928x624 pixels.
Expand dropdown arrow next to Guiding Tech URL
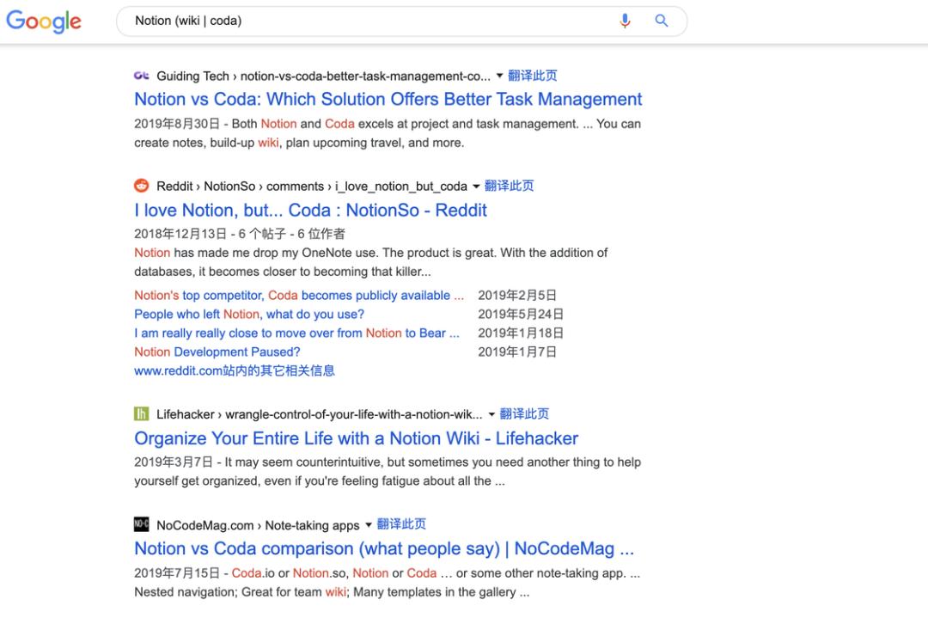(x=499, y=76)
